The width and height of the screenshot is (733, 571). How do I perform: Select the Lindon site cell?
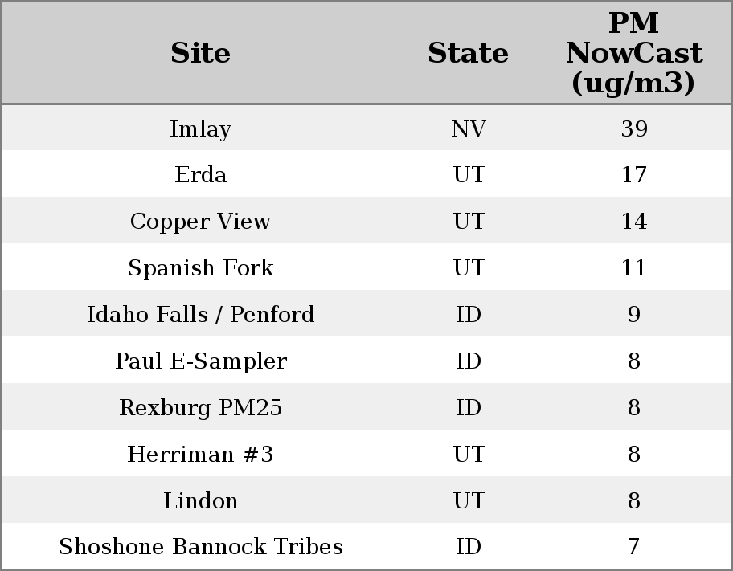pyautogui.click(x=200, y=500)
